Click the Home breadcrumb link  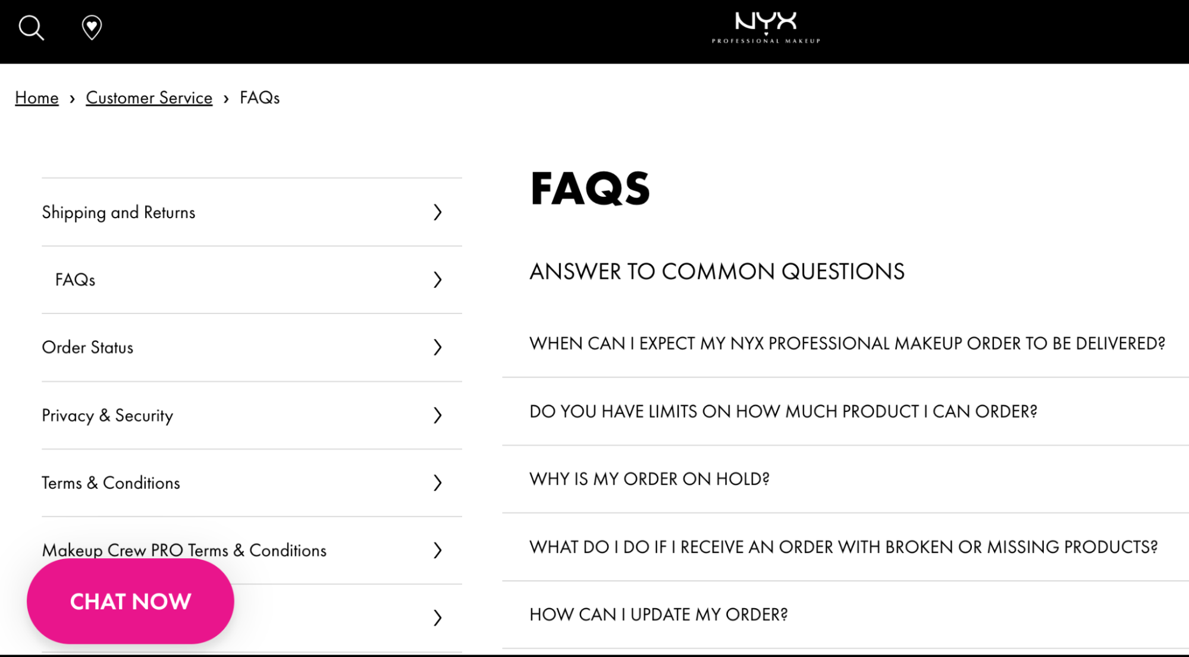pos(36,97)
